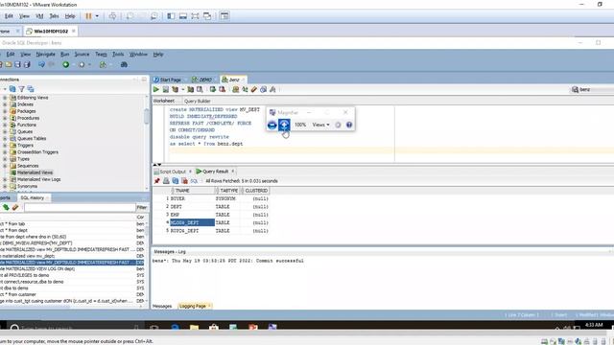Click the binoculars Find DB Object icon
614x345 pixels.
click(124, 64)
